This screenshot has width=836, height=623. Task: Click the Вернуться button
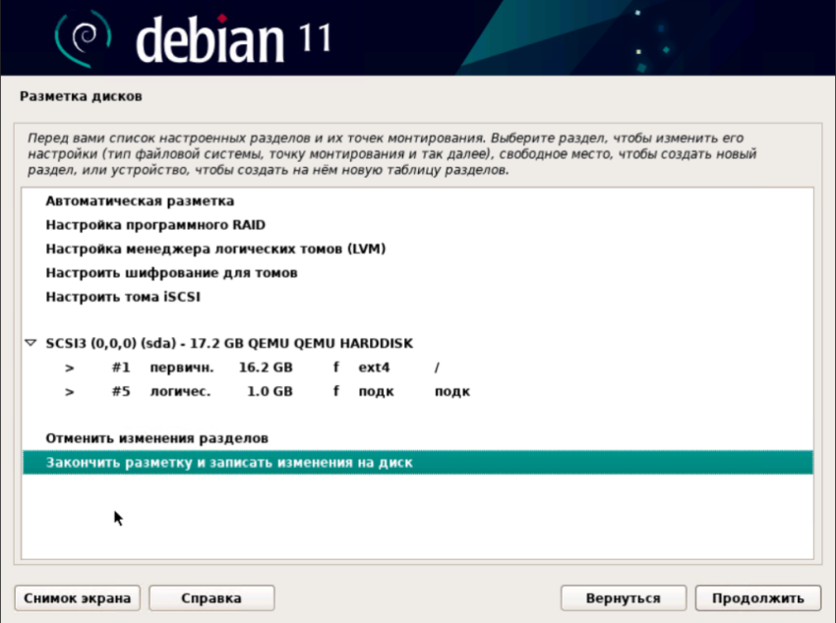[624, 598]
